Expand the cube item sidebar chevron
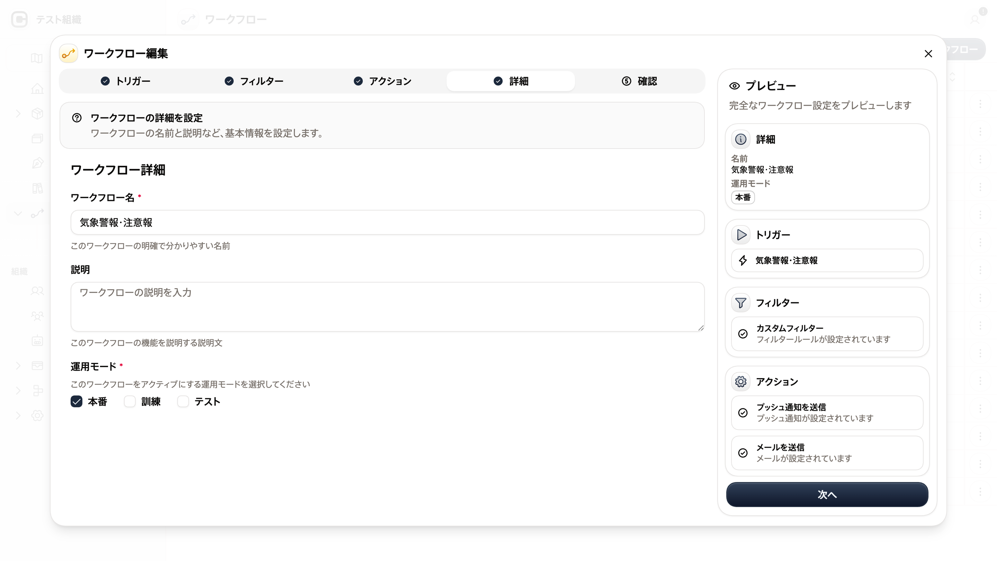This screenshot has height=561, width=997. (x=18, y=114)
